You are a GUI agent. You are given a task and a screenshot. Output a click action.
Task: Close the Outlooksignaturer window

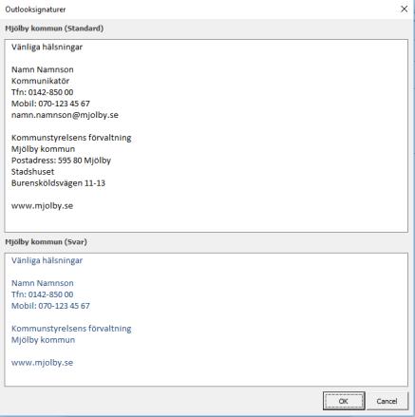pyautogui.click(x=405, y=9)
